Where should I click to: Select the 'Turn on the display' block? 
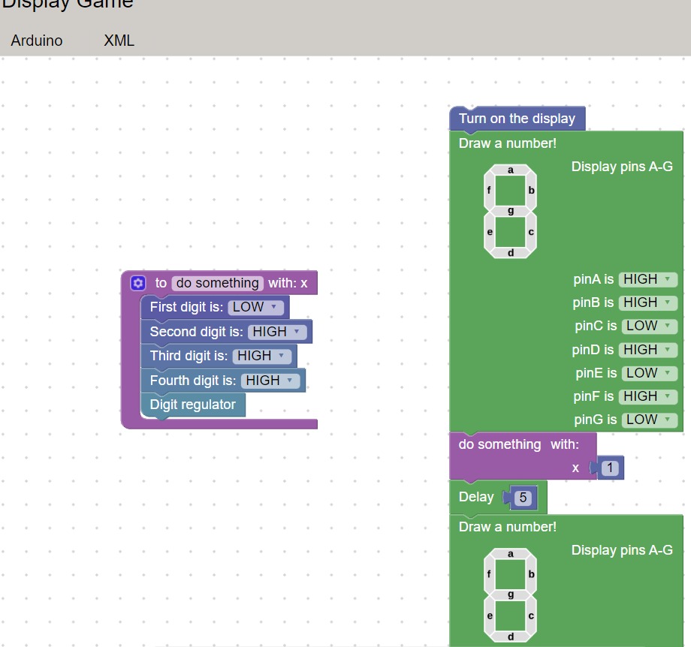(517, 119)
